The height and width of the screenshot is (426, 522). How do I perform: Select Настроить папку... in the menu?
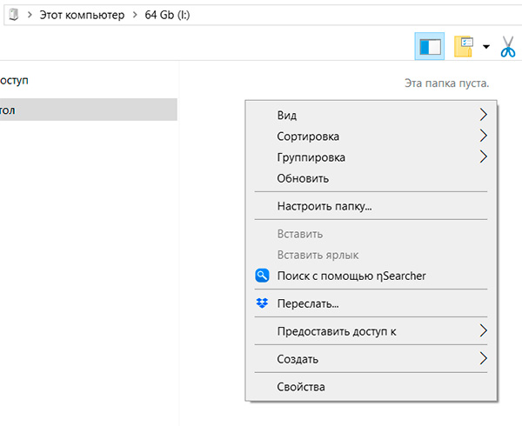(x=325, y=206)
